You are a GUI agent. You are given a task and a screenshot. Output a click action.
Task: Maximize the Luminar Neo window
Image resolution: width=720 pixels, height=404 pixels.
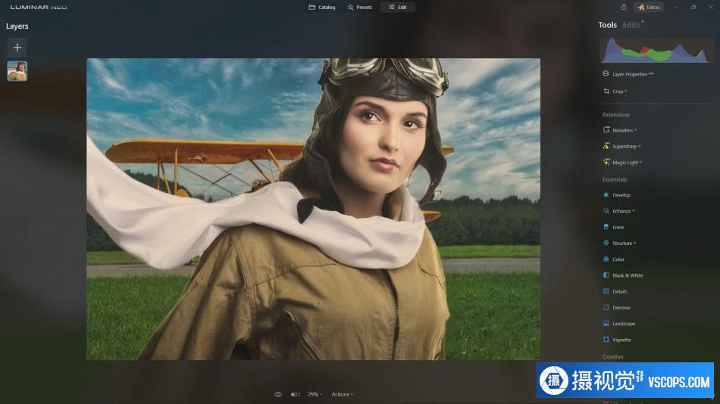(693, 8)
